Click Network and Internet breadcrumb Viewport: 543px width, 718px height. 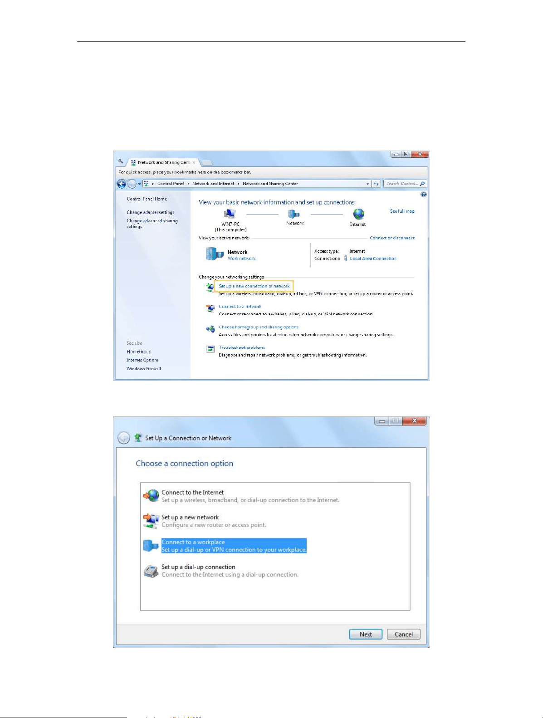point(213,184)
